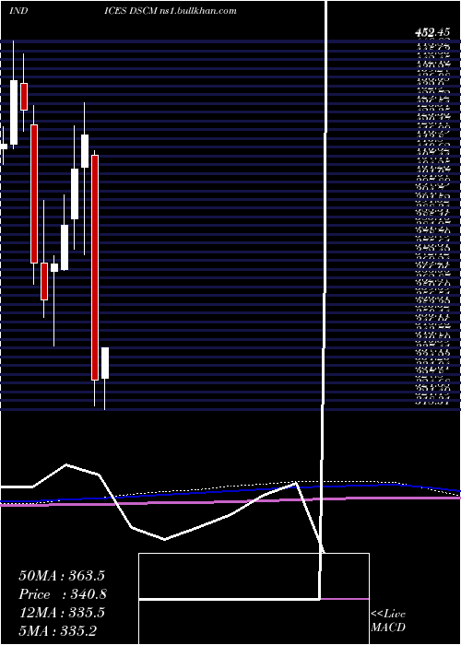Click the IND text in the header

(x=18, y=11)
